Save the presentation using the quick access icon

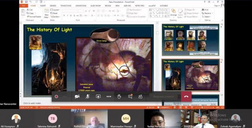click(26, 2)
